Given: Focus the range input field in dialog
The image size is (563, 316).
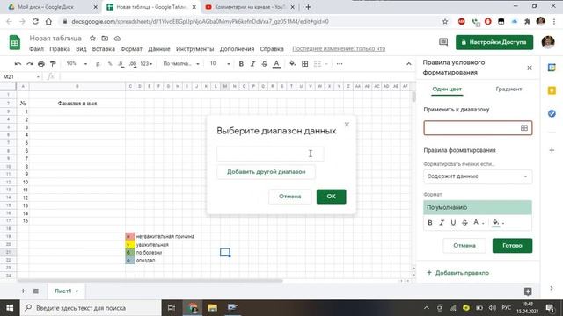Looking at the screenshot, I should click(270, 154).
